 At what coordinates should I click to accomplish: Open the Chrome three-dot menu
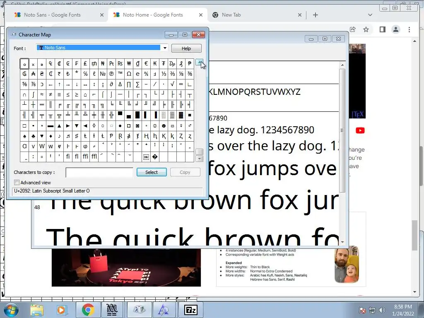pos(409,29)
